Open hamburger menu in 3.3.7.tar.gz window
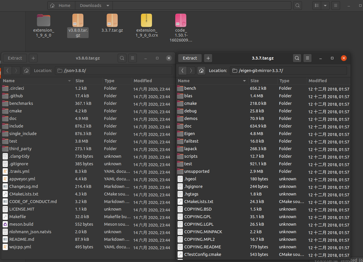This screenshot has height=262, width=363. pyautogui.click(x=307, y=58)
